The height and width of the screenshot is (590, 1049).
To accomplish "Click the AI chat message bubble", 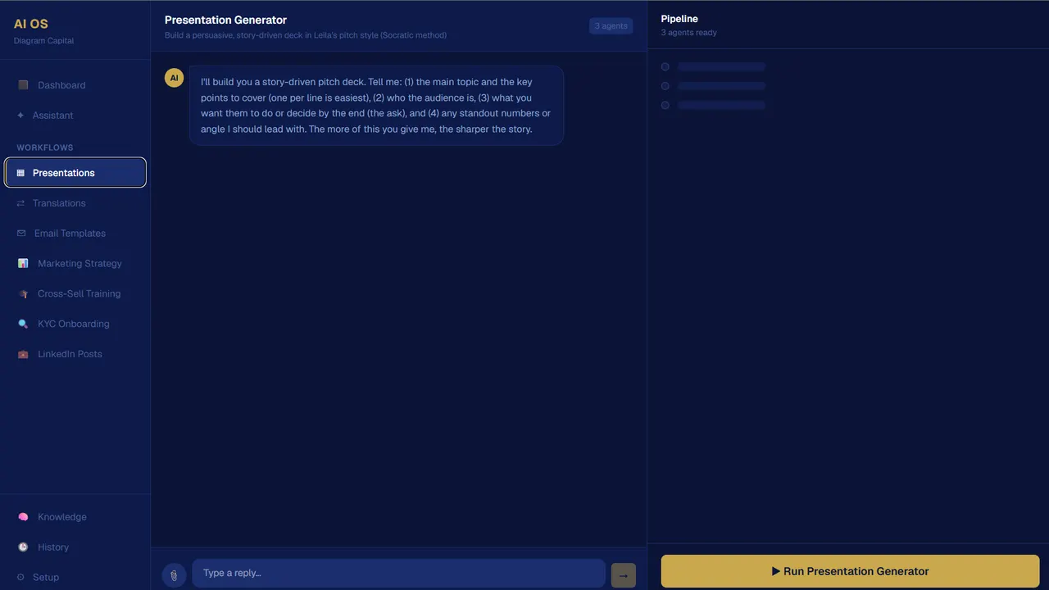I will tap(376, 106).
